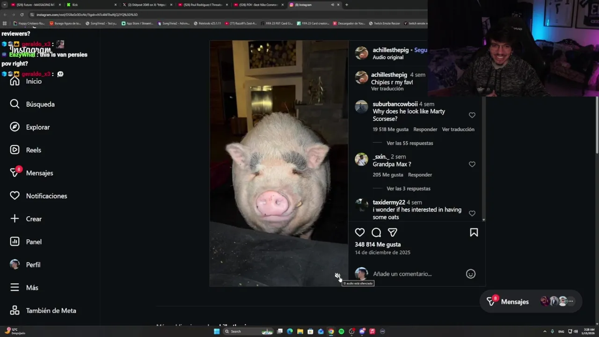Click the comments panel scrollbar
Screen dimensions: 599x337
(x=483, y=158)
